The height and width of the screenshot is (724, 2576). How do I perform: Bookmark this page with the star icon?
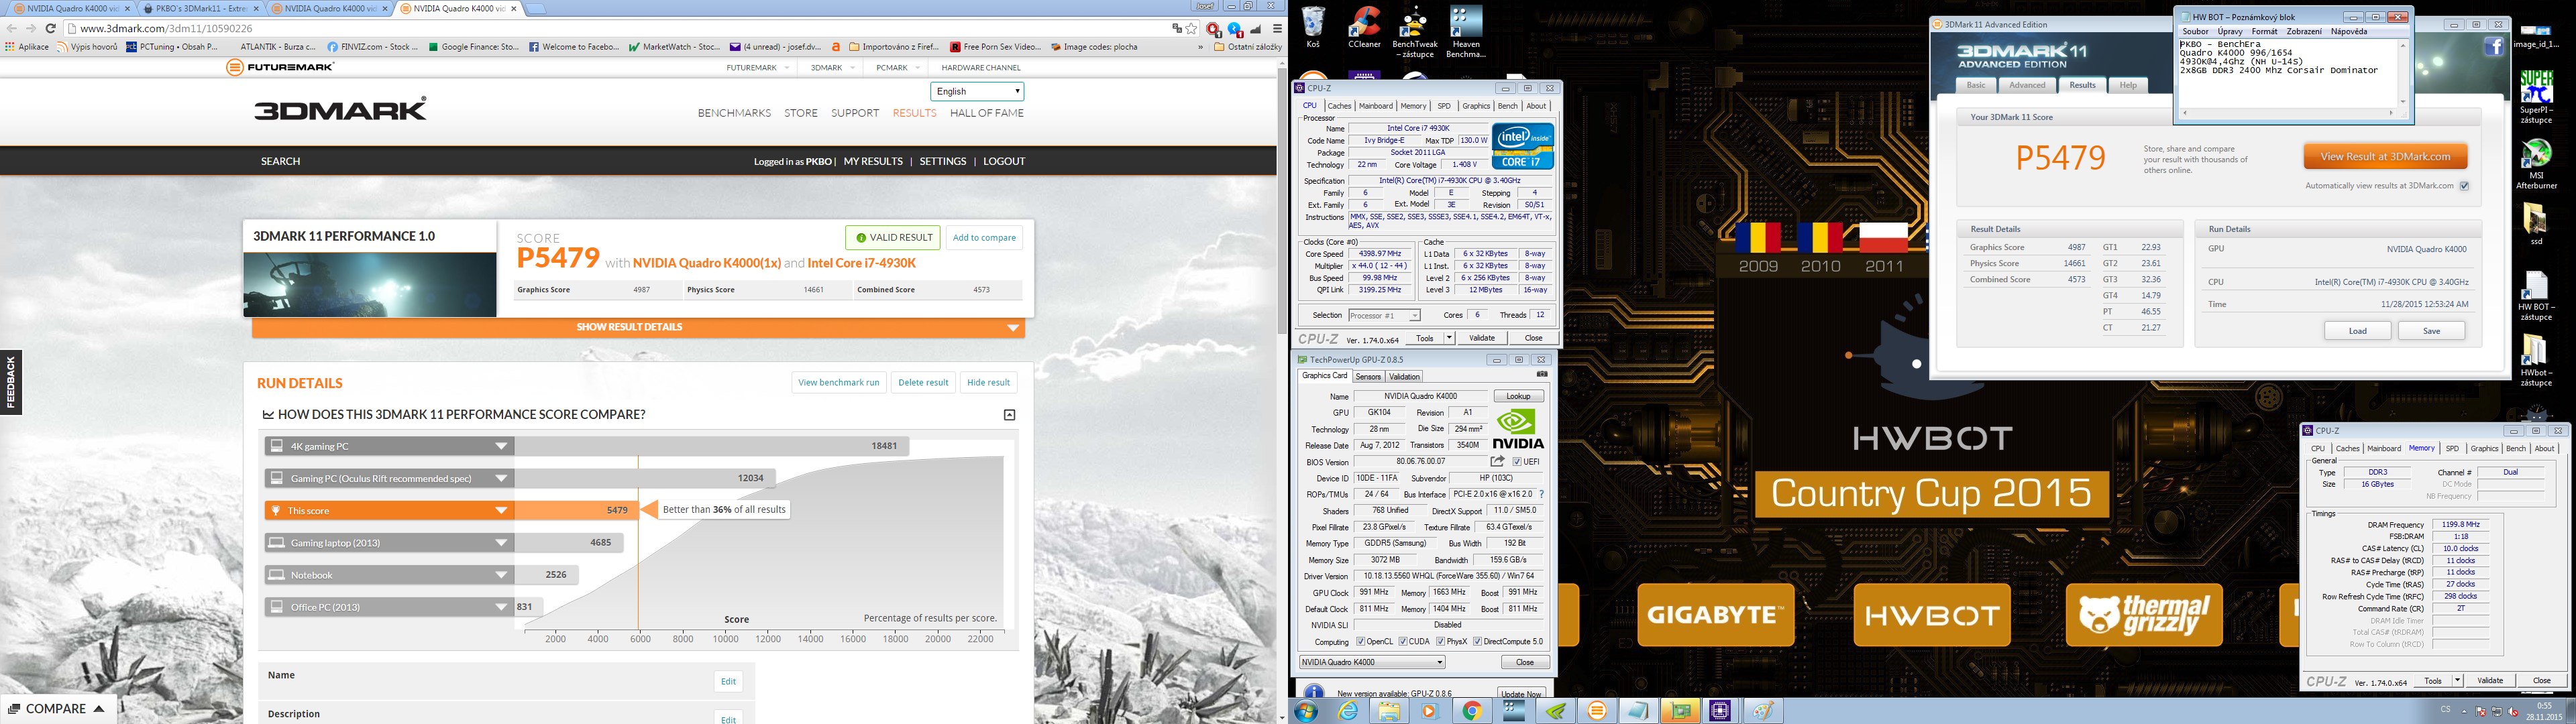[x=1191, y=28]
